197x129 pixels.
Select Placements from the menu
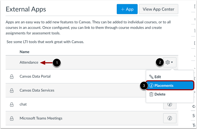[x=164, y=86]
